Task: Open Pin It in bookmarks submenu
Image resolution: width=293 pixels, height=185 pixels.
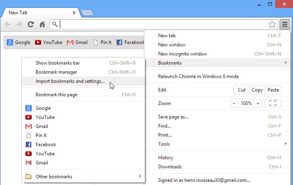Action: (83, 135)
